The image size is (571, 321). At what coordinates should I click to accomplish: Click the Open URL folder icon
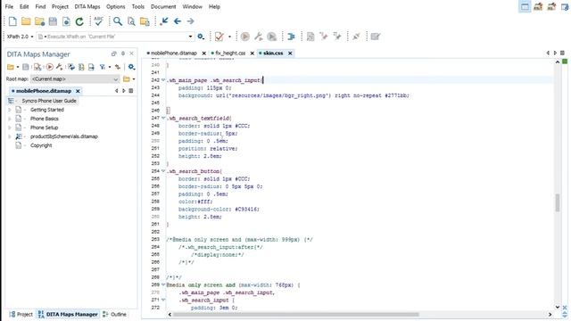point(39,21)
